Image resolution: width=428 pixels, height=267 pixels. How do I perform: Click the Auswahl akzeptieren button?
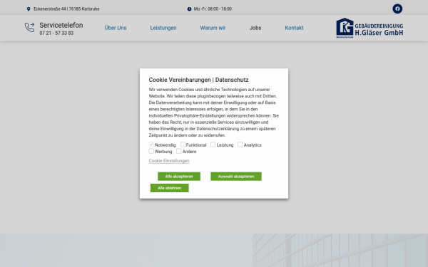[x=236, y=177]
